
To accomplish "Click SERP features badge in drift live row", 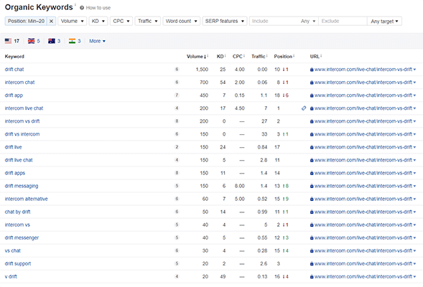I will (x=177, y=147).
